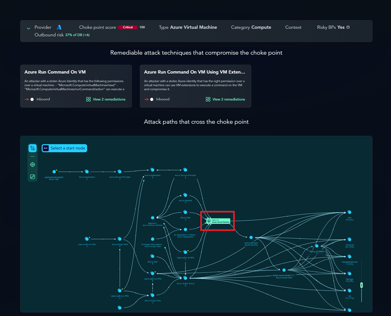This screenshot has width=391, height=316.
Task: Select the Compute 34 (15%) target node
Action: (x=350, y=240)
